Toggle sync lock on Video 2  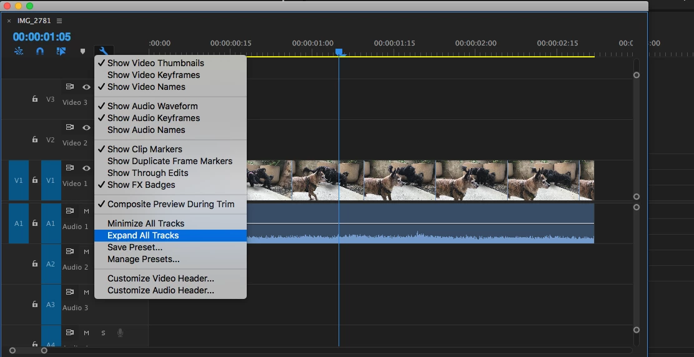69,127
